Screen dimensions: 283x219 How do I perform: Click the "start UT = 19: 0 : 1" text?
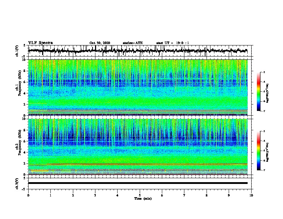[173, 43]
